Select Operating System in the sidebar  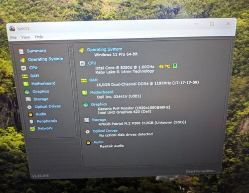(45, 59)
